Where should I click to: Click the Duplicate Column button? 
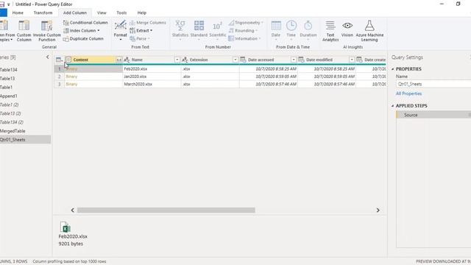(83, 39)
